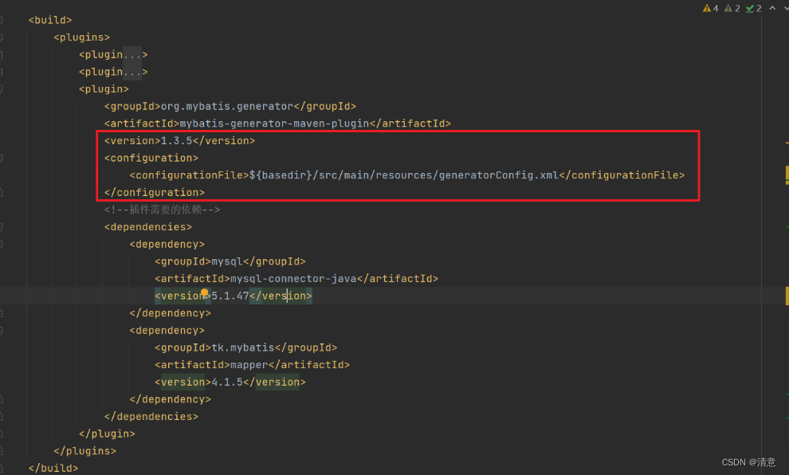Click the version 1.3.5 line
Screen dimensions: 789x475
[x=179, y=141]
